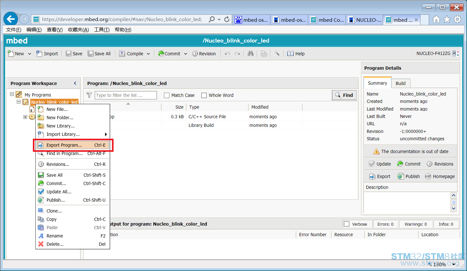
Task: Select the NUCLEO-F412ZG target platform
Action: (438, 53)
